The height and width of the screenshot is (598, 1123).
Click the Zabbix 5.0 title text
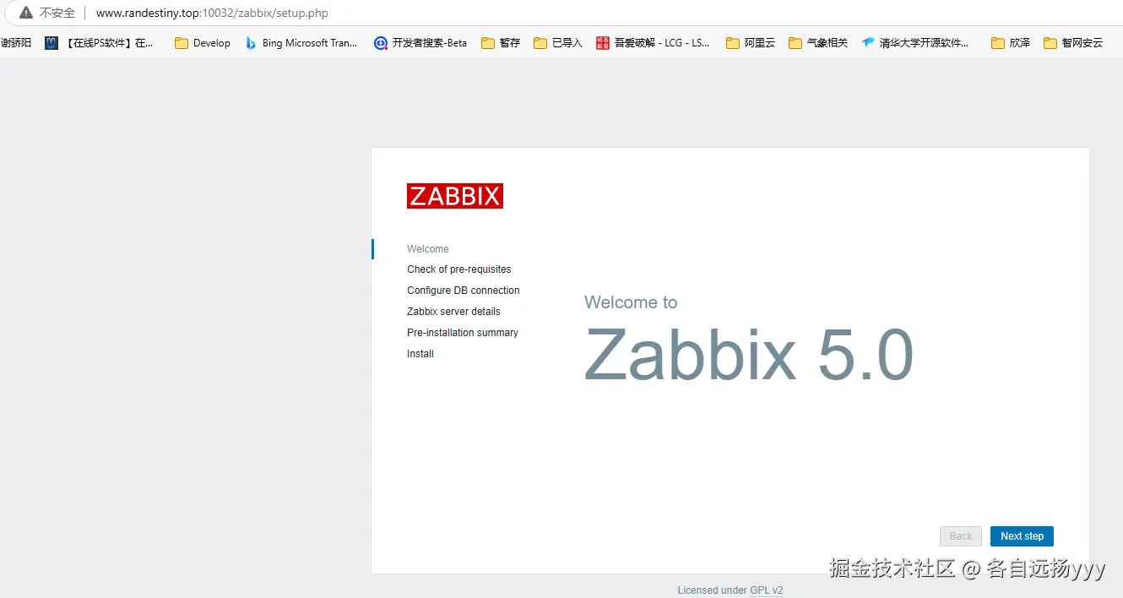click(x=749, y=356)
